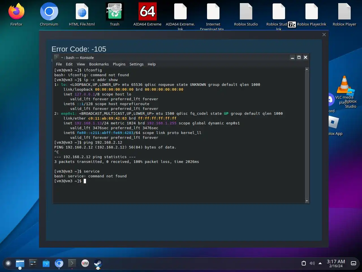
Task: Launch Steam from the taskbar
Action: (98, 263)
